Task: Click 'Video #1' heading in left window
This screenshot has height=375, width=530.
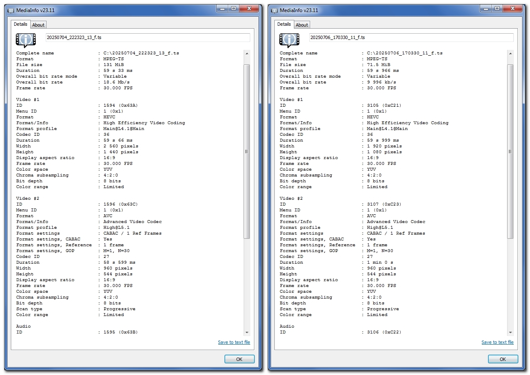Action: click(28, 100)
